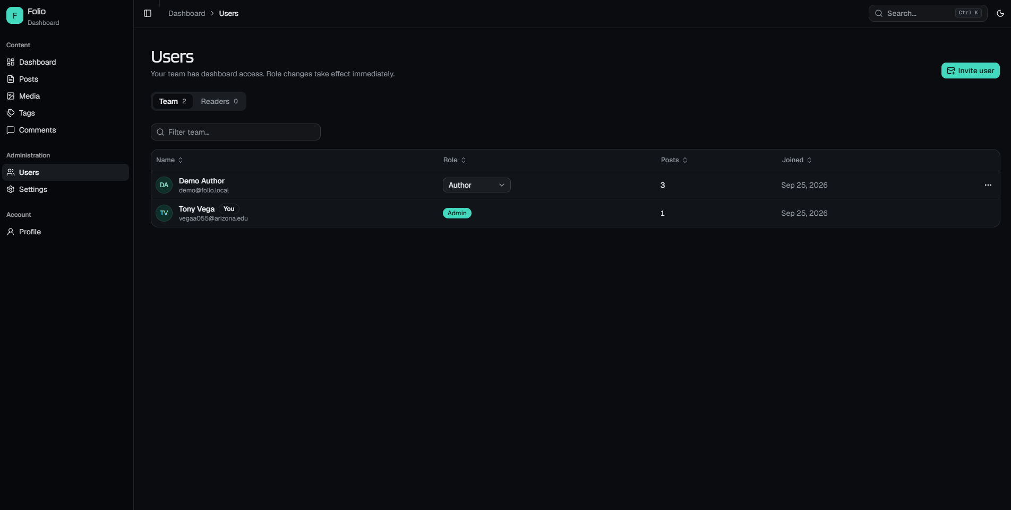1011x510 pixels.
Task: Click the Dashboard breadcrumb link
Action: click(x=186, y=13)
